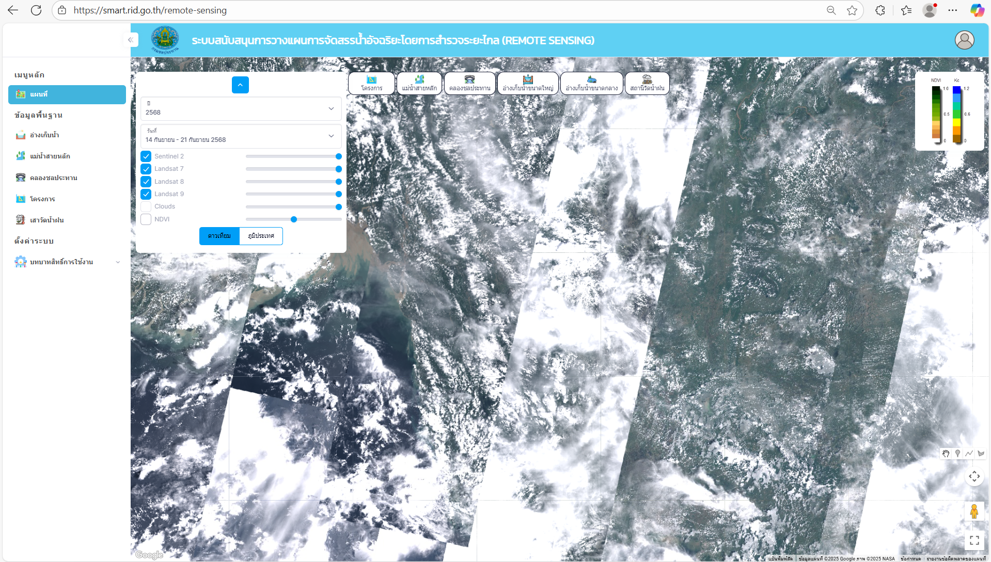Collapse the layer panel with up-arrow button
This screenshot has width=991, height=562.
240,85
